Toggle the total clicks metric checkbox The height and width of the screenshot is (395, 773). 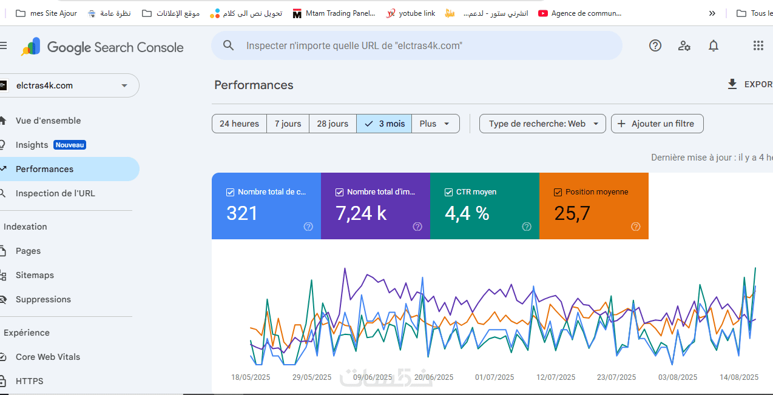pyautogui.click(x=230, y=192)
